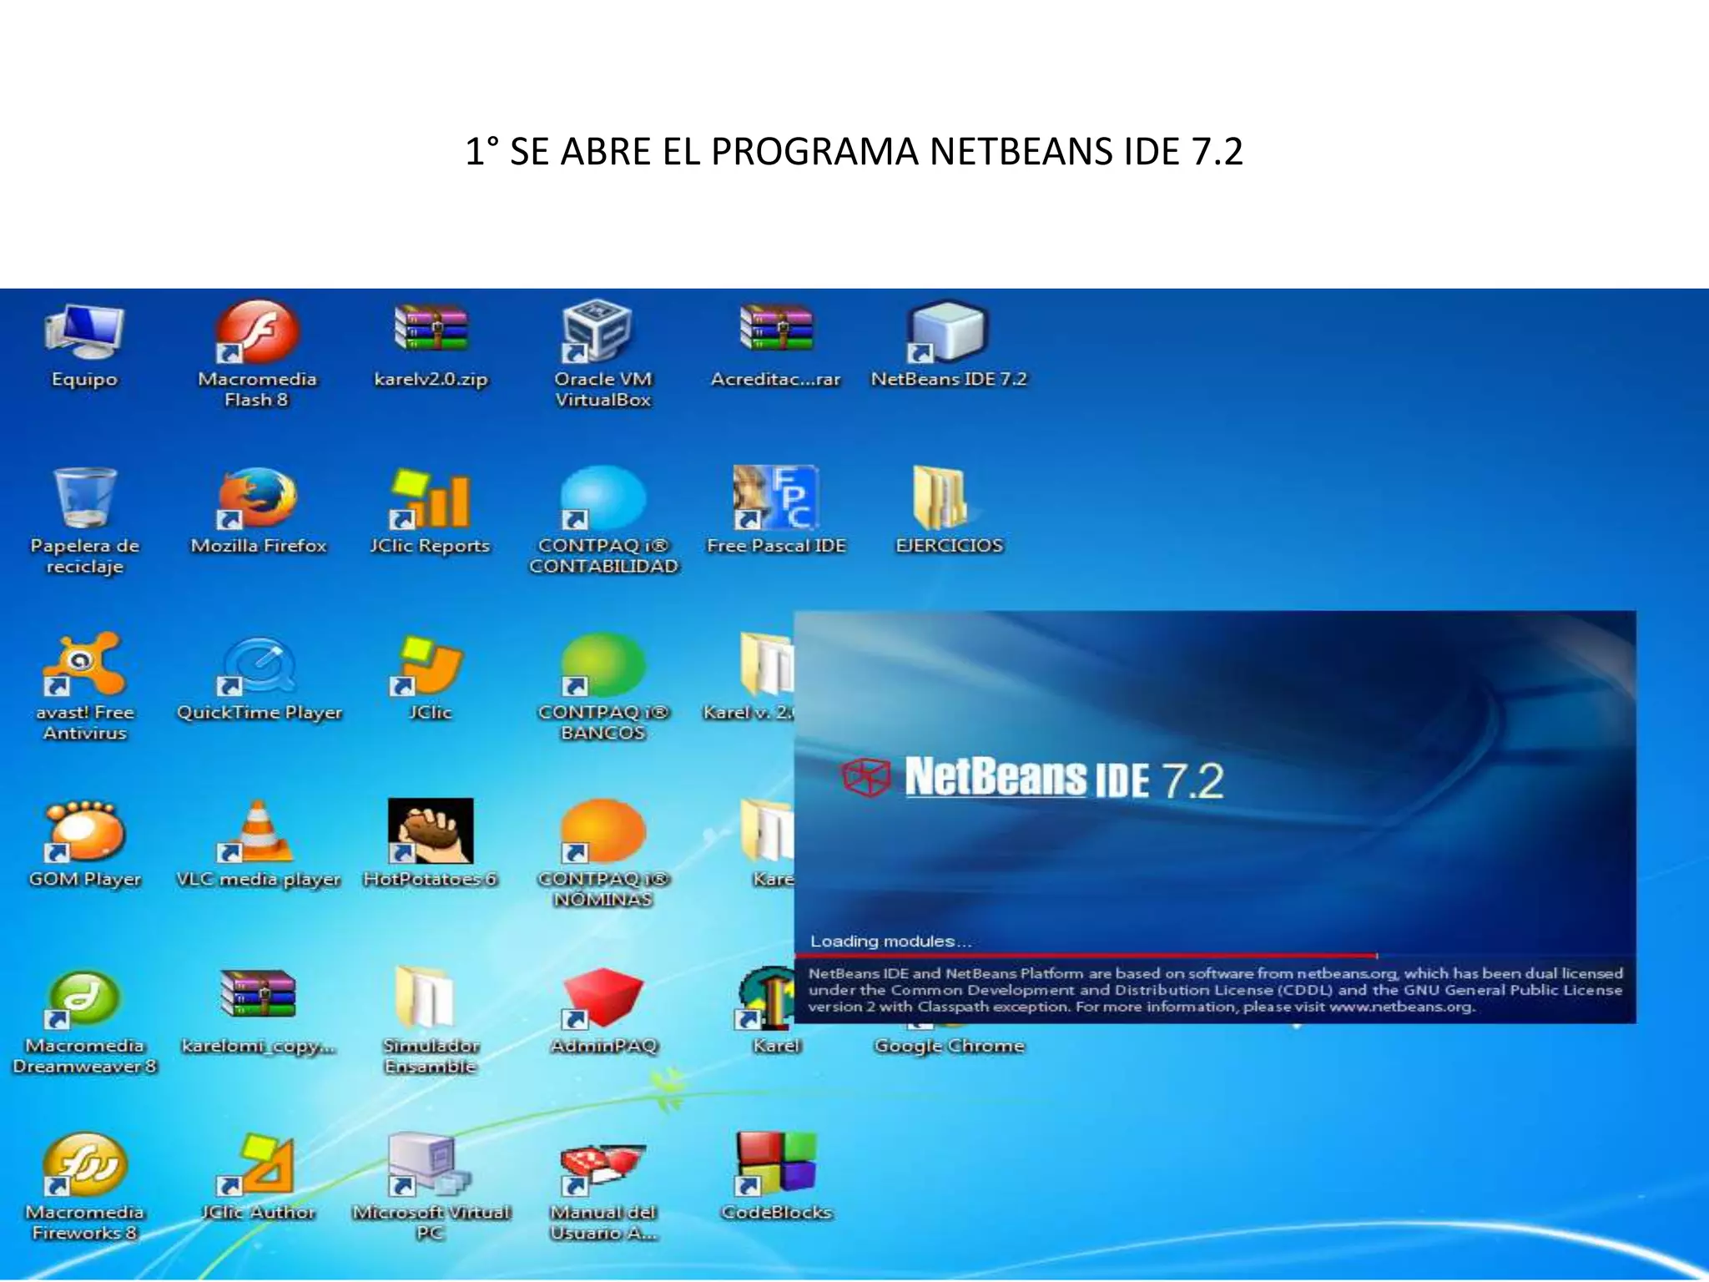Open the HotPotatoes 6 shortcut

[430, 833]
